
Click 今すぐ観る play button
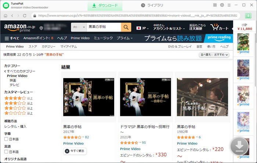(x=75, y=151)
